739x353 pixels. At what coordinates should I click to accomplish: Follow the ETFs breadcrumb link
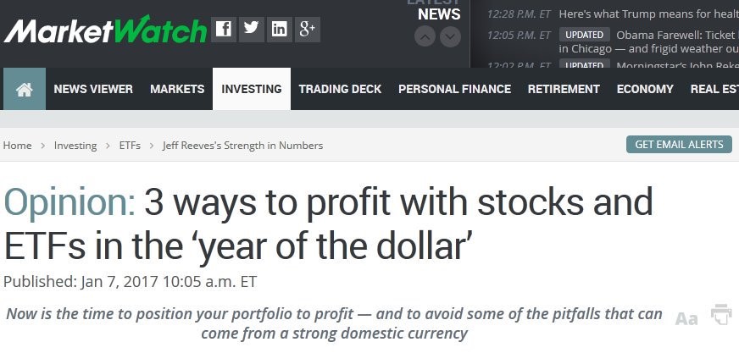coord(131,146)
